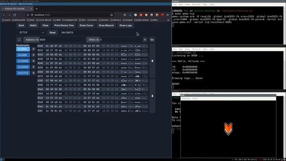Jump to bookmark 0x36848
Viewport: 286px width, 161px height.
[x=23, y=61]
